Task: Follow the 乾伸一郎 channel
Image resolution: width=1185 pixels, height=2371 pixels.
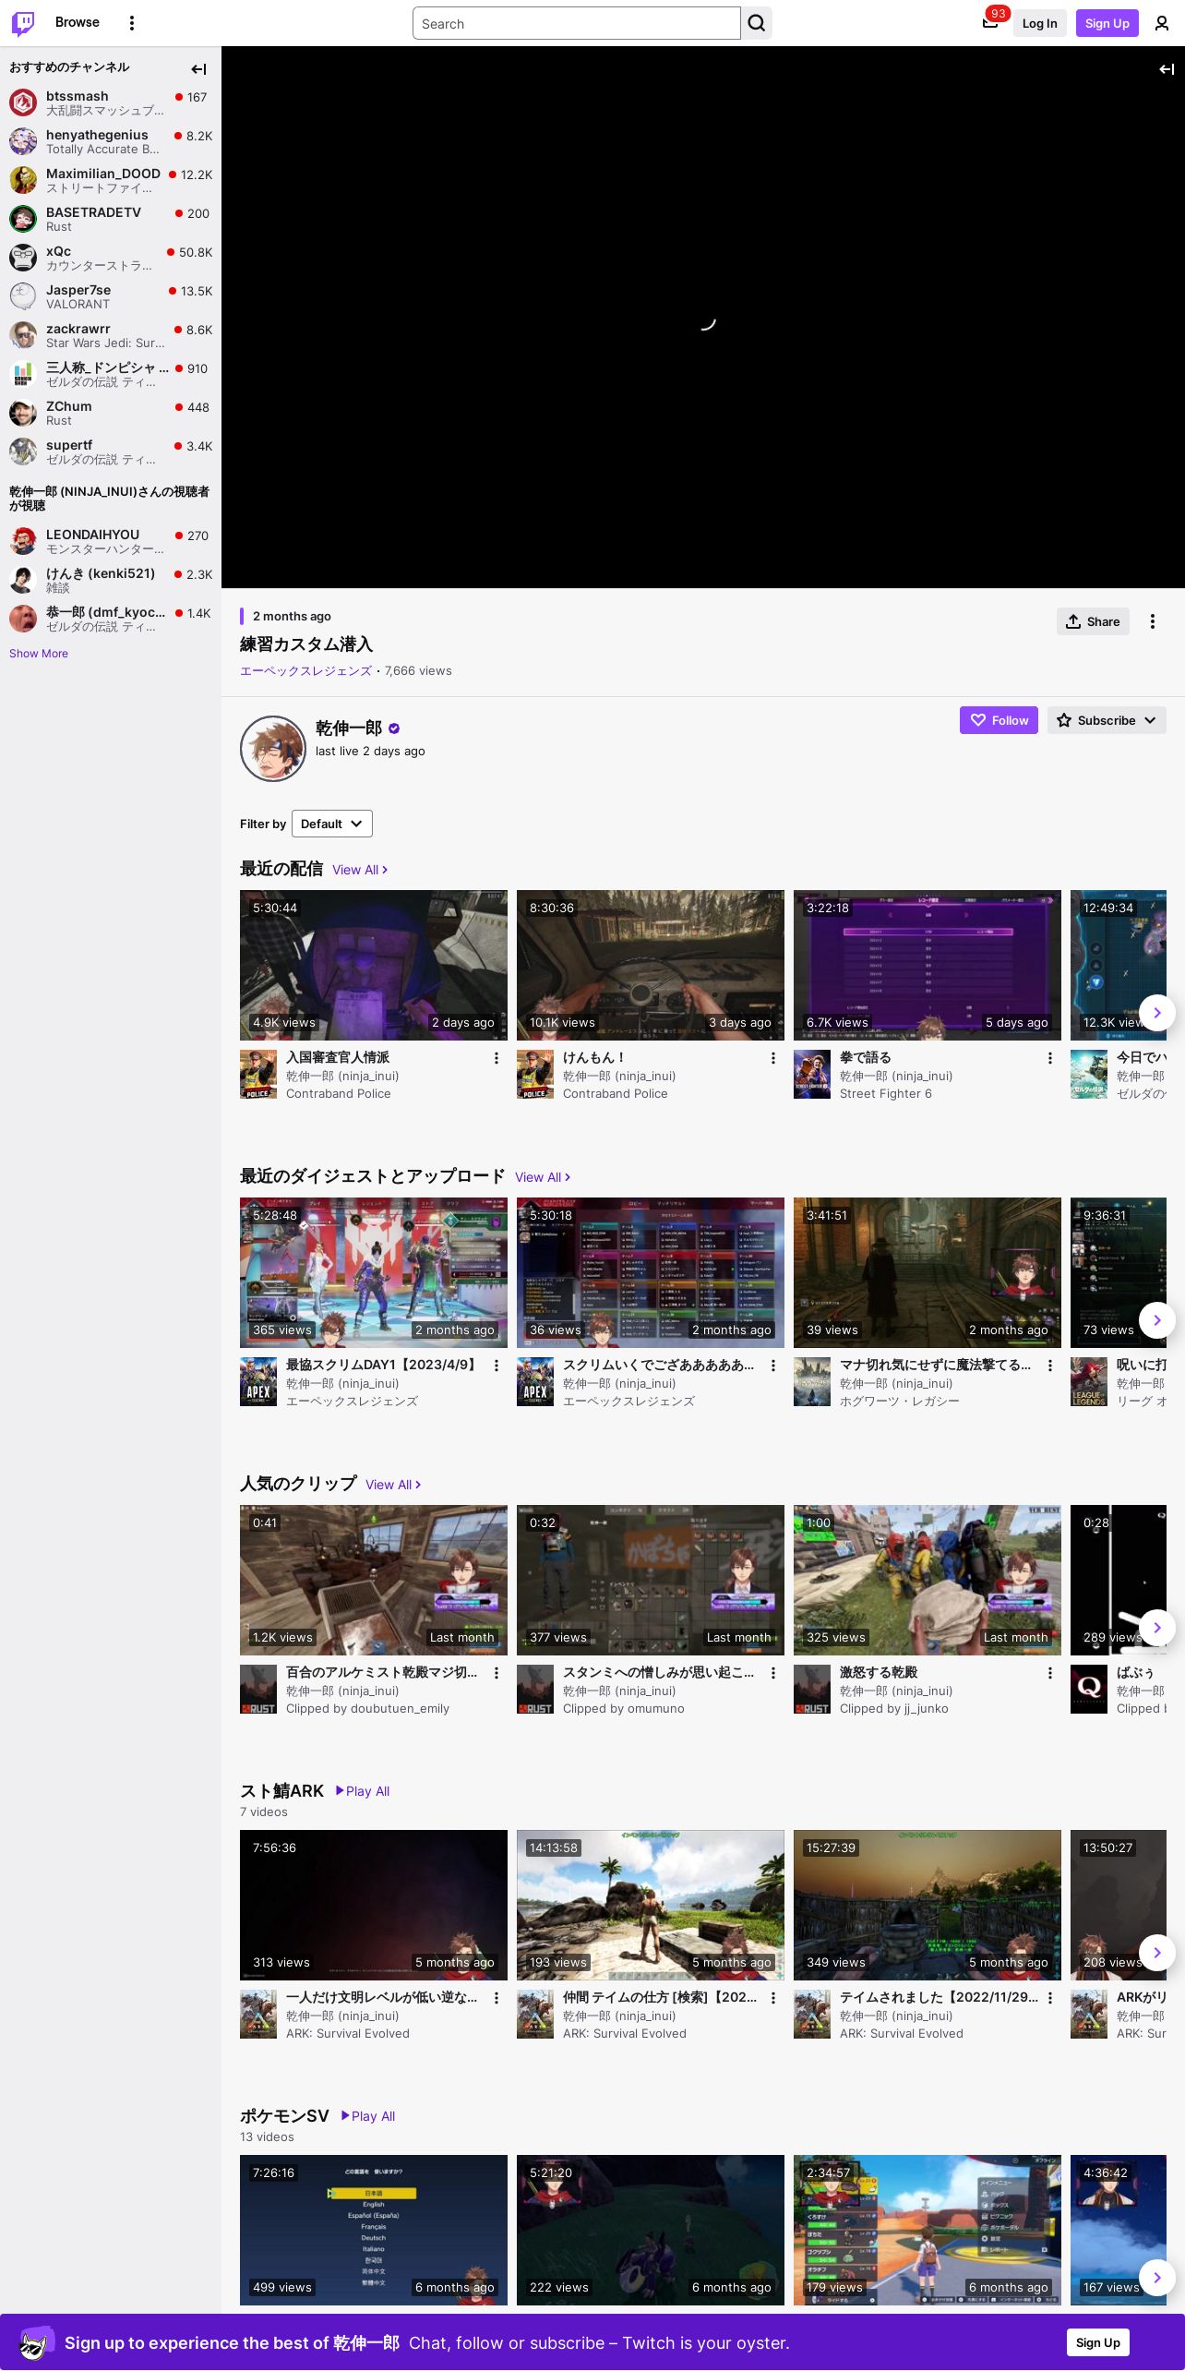Action: [x=999, y=720]
